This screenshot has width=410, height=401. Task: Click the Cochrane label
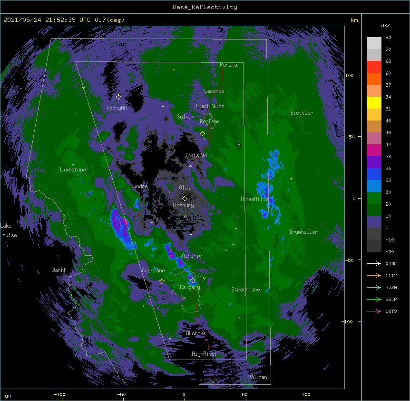[x=153, y=271]
